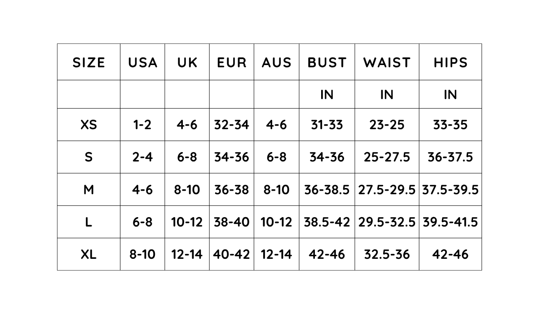Select the XL size row label
Image resolution: width=539 pixels, height=314 pixels.
[88, 254]
